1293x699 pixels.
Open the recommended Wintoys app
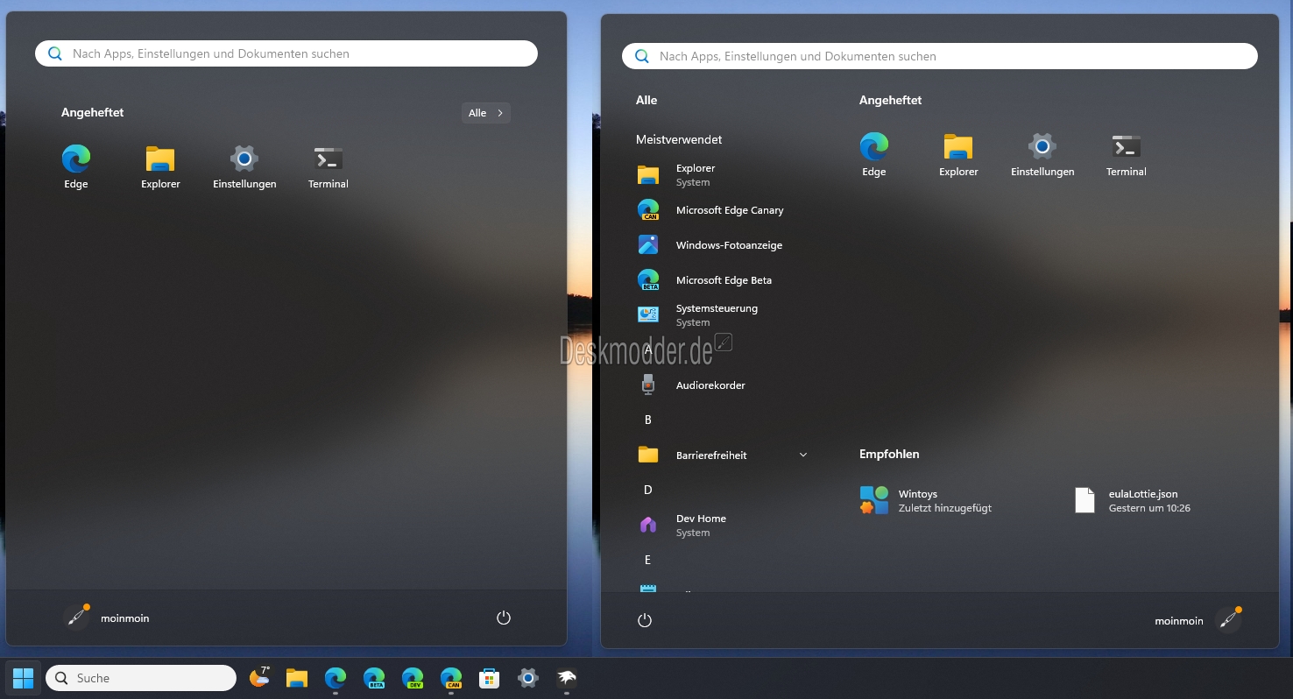[x=929, y=500]
